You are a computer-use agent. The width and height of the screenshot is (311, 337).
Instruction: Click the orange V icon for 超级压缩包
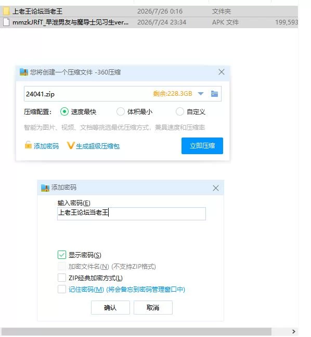pyautogui.click(x=71, y=145)
